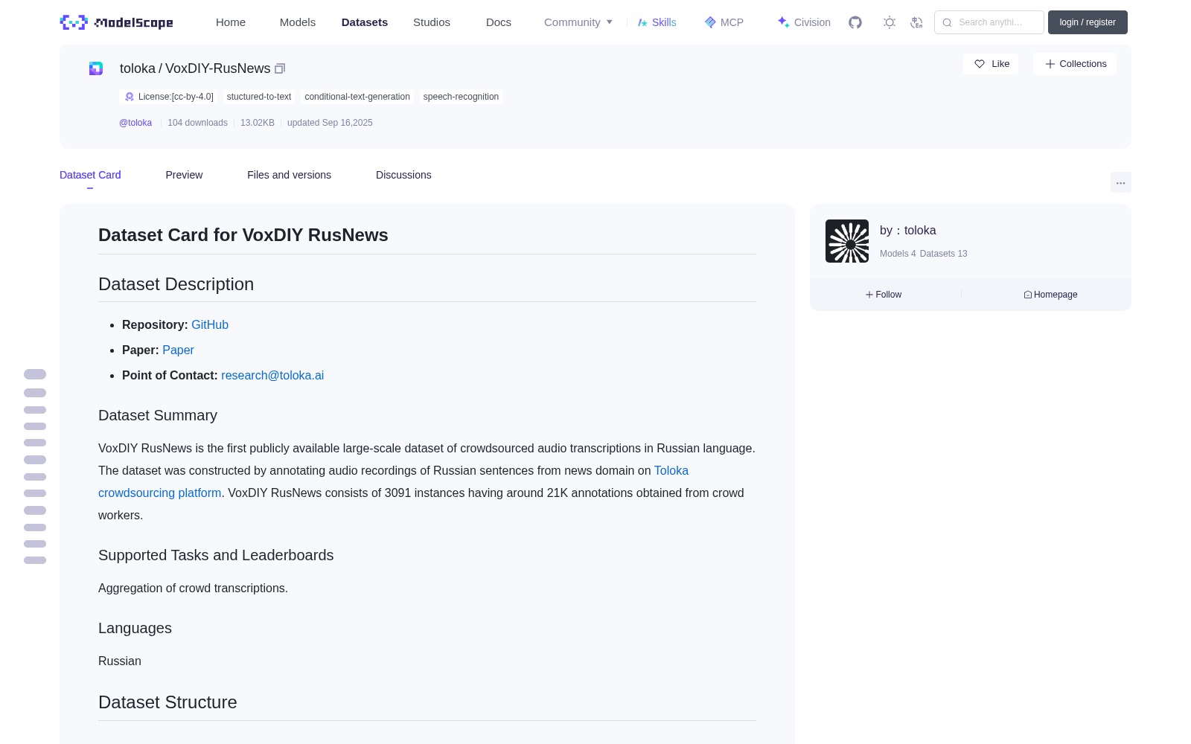Click the "13.02KB" size text
Image resolution: width=1191 pixels, height=744 pixels.
coord(258,123)
